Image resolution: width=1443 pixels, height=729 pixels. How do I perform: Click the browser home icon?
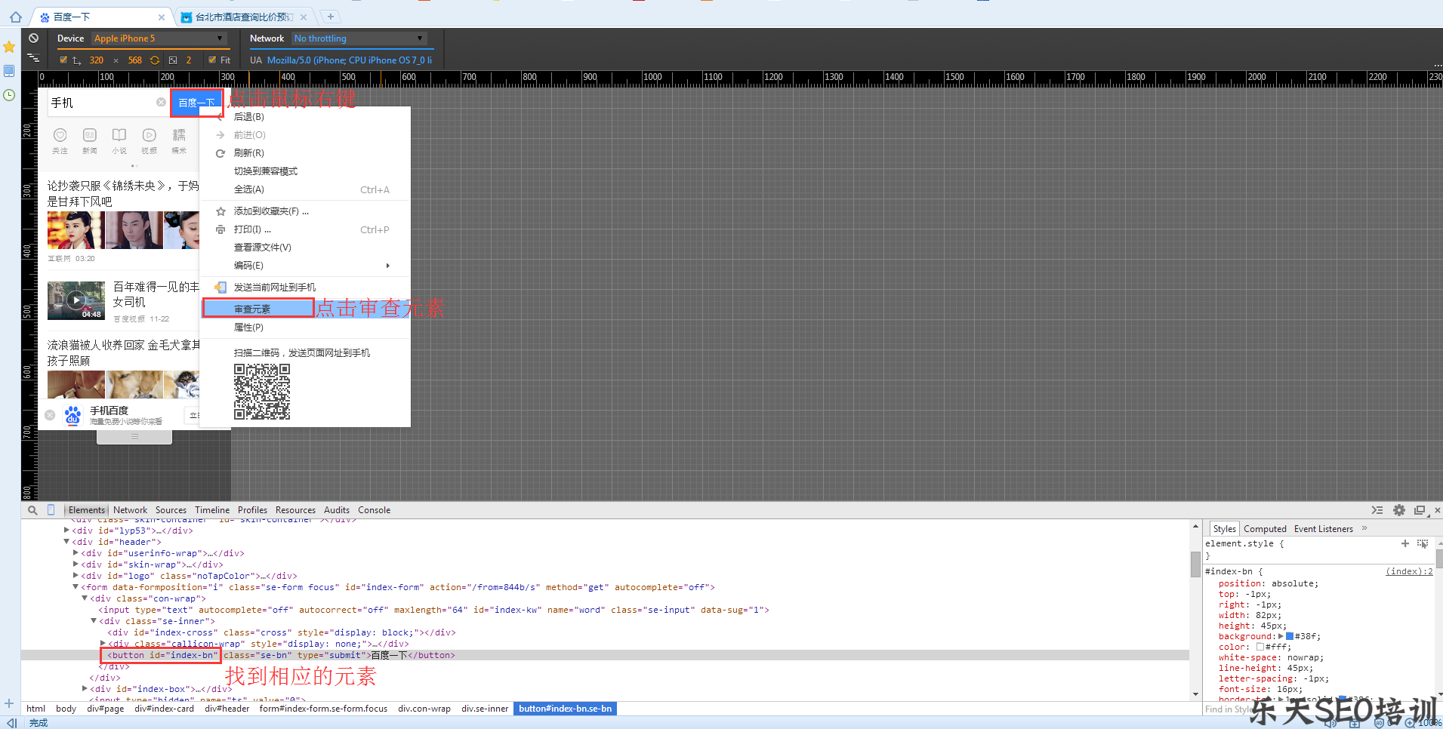(15, 17)
